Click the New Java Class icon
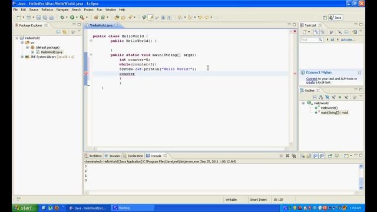Image resolution: width=377 pixels, height=212 pixels. click(103, 17)
